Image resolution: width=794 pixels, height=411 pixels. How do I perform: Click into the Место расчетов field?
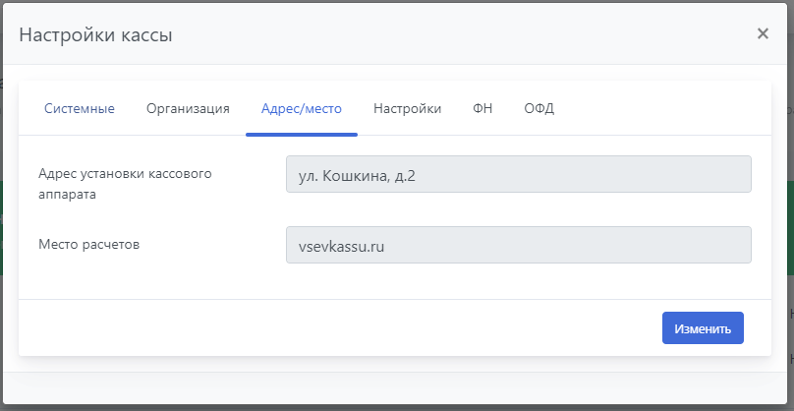tap(518, 245)
